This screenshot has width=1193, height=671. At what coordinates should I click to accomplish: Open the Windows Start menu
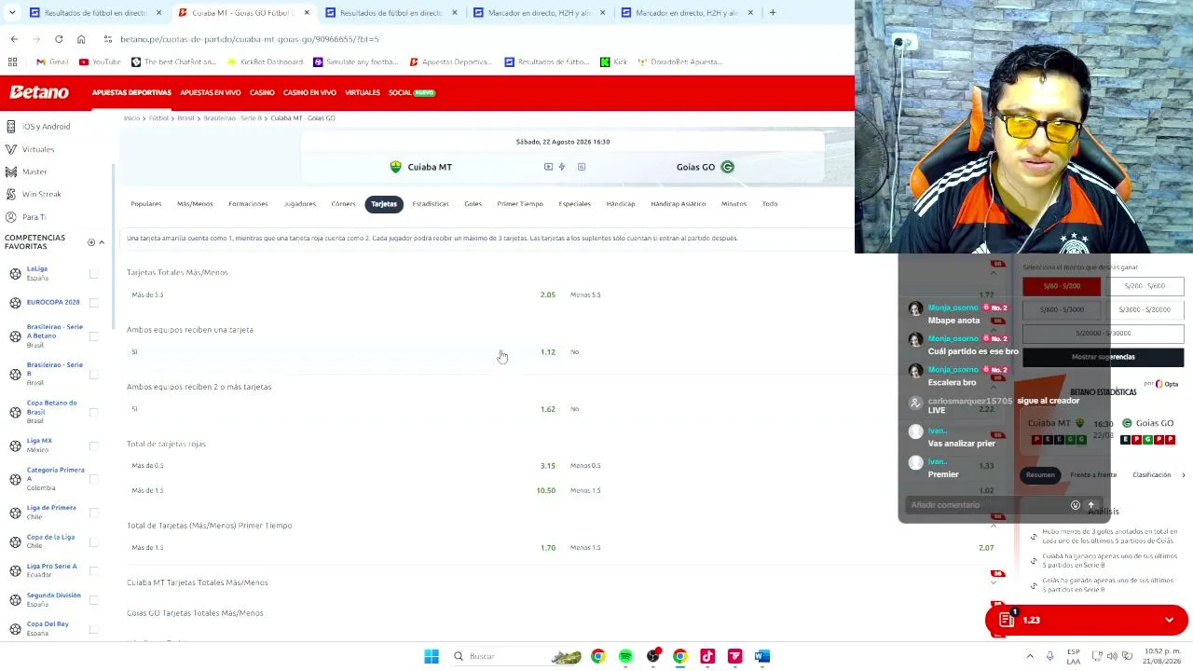coord(432,656)
